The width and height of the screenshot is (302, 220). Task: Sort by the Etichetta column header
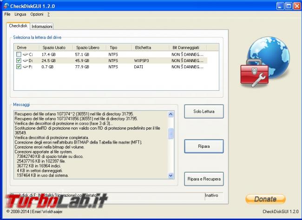[x=151, y=47]
